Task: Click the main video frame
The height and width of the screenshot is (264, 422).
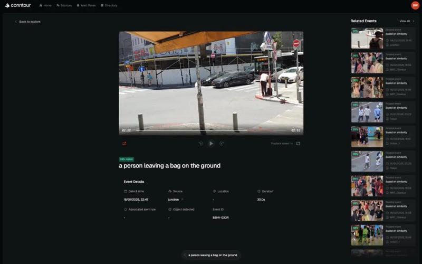Action: click(x=211, y=79)
